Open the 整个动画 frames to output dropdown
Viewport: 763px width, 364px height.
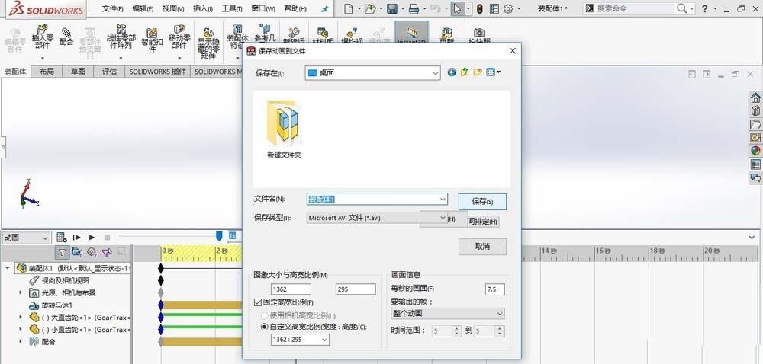coord(448,314)
